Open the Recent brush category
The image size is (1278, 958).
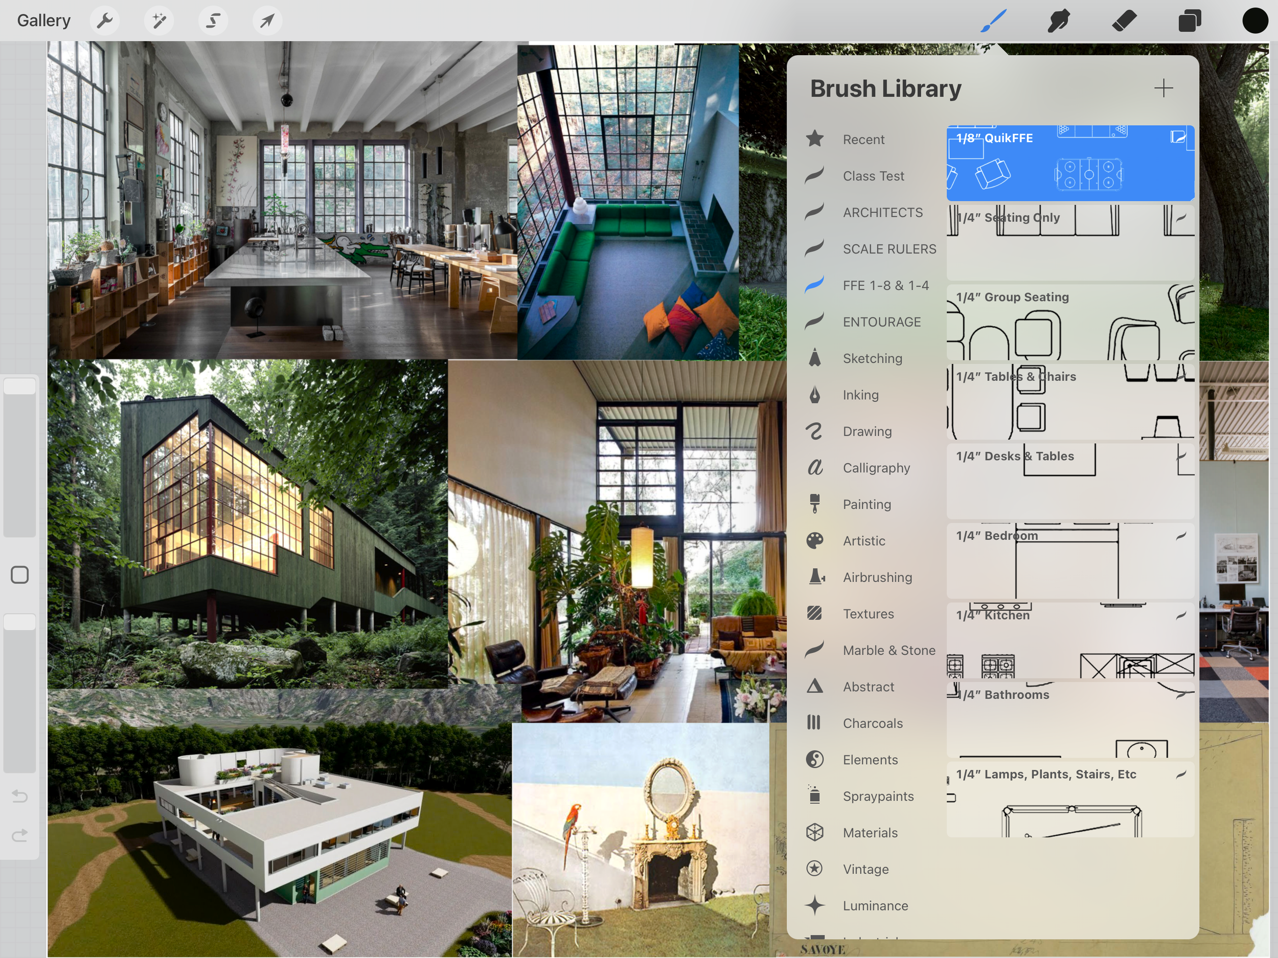pos(863,139)
